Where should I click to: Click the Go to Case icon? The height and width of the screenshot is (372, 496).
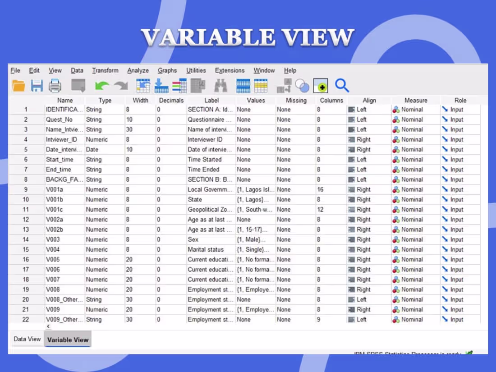click(143, 86)
